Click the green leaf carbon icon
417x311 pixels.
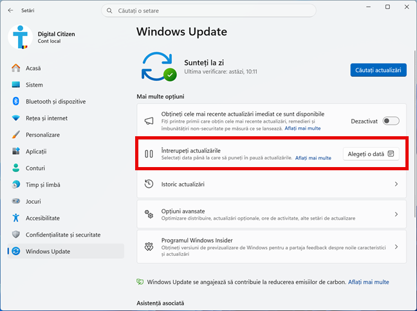(x=140, y=282)
